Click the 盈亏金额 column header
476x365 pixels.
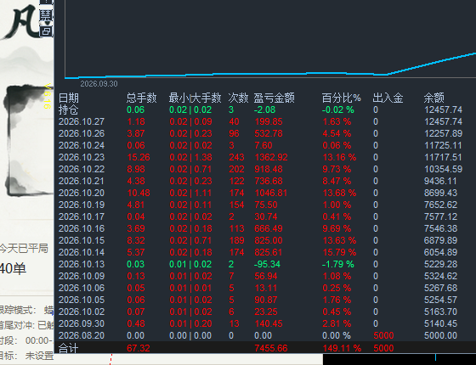tap(274, 98)
